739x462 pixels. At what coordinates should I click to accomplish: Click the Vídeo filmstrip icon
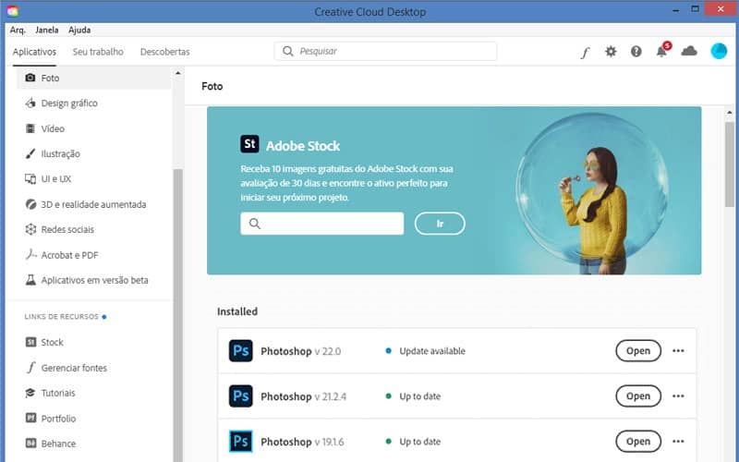tap(30, 128)
